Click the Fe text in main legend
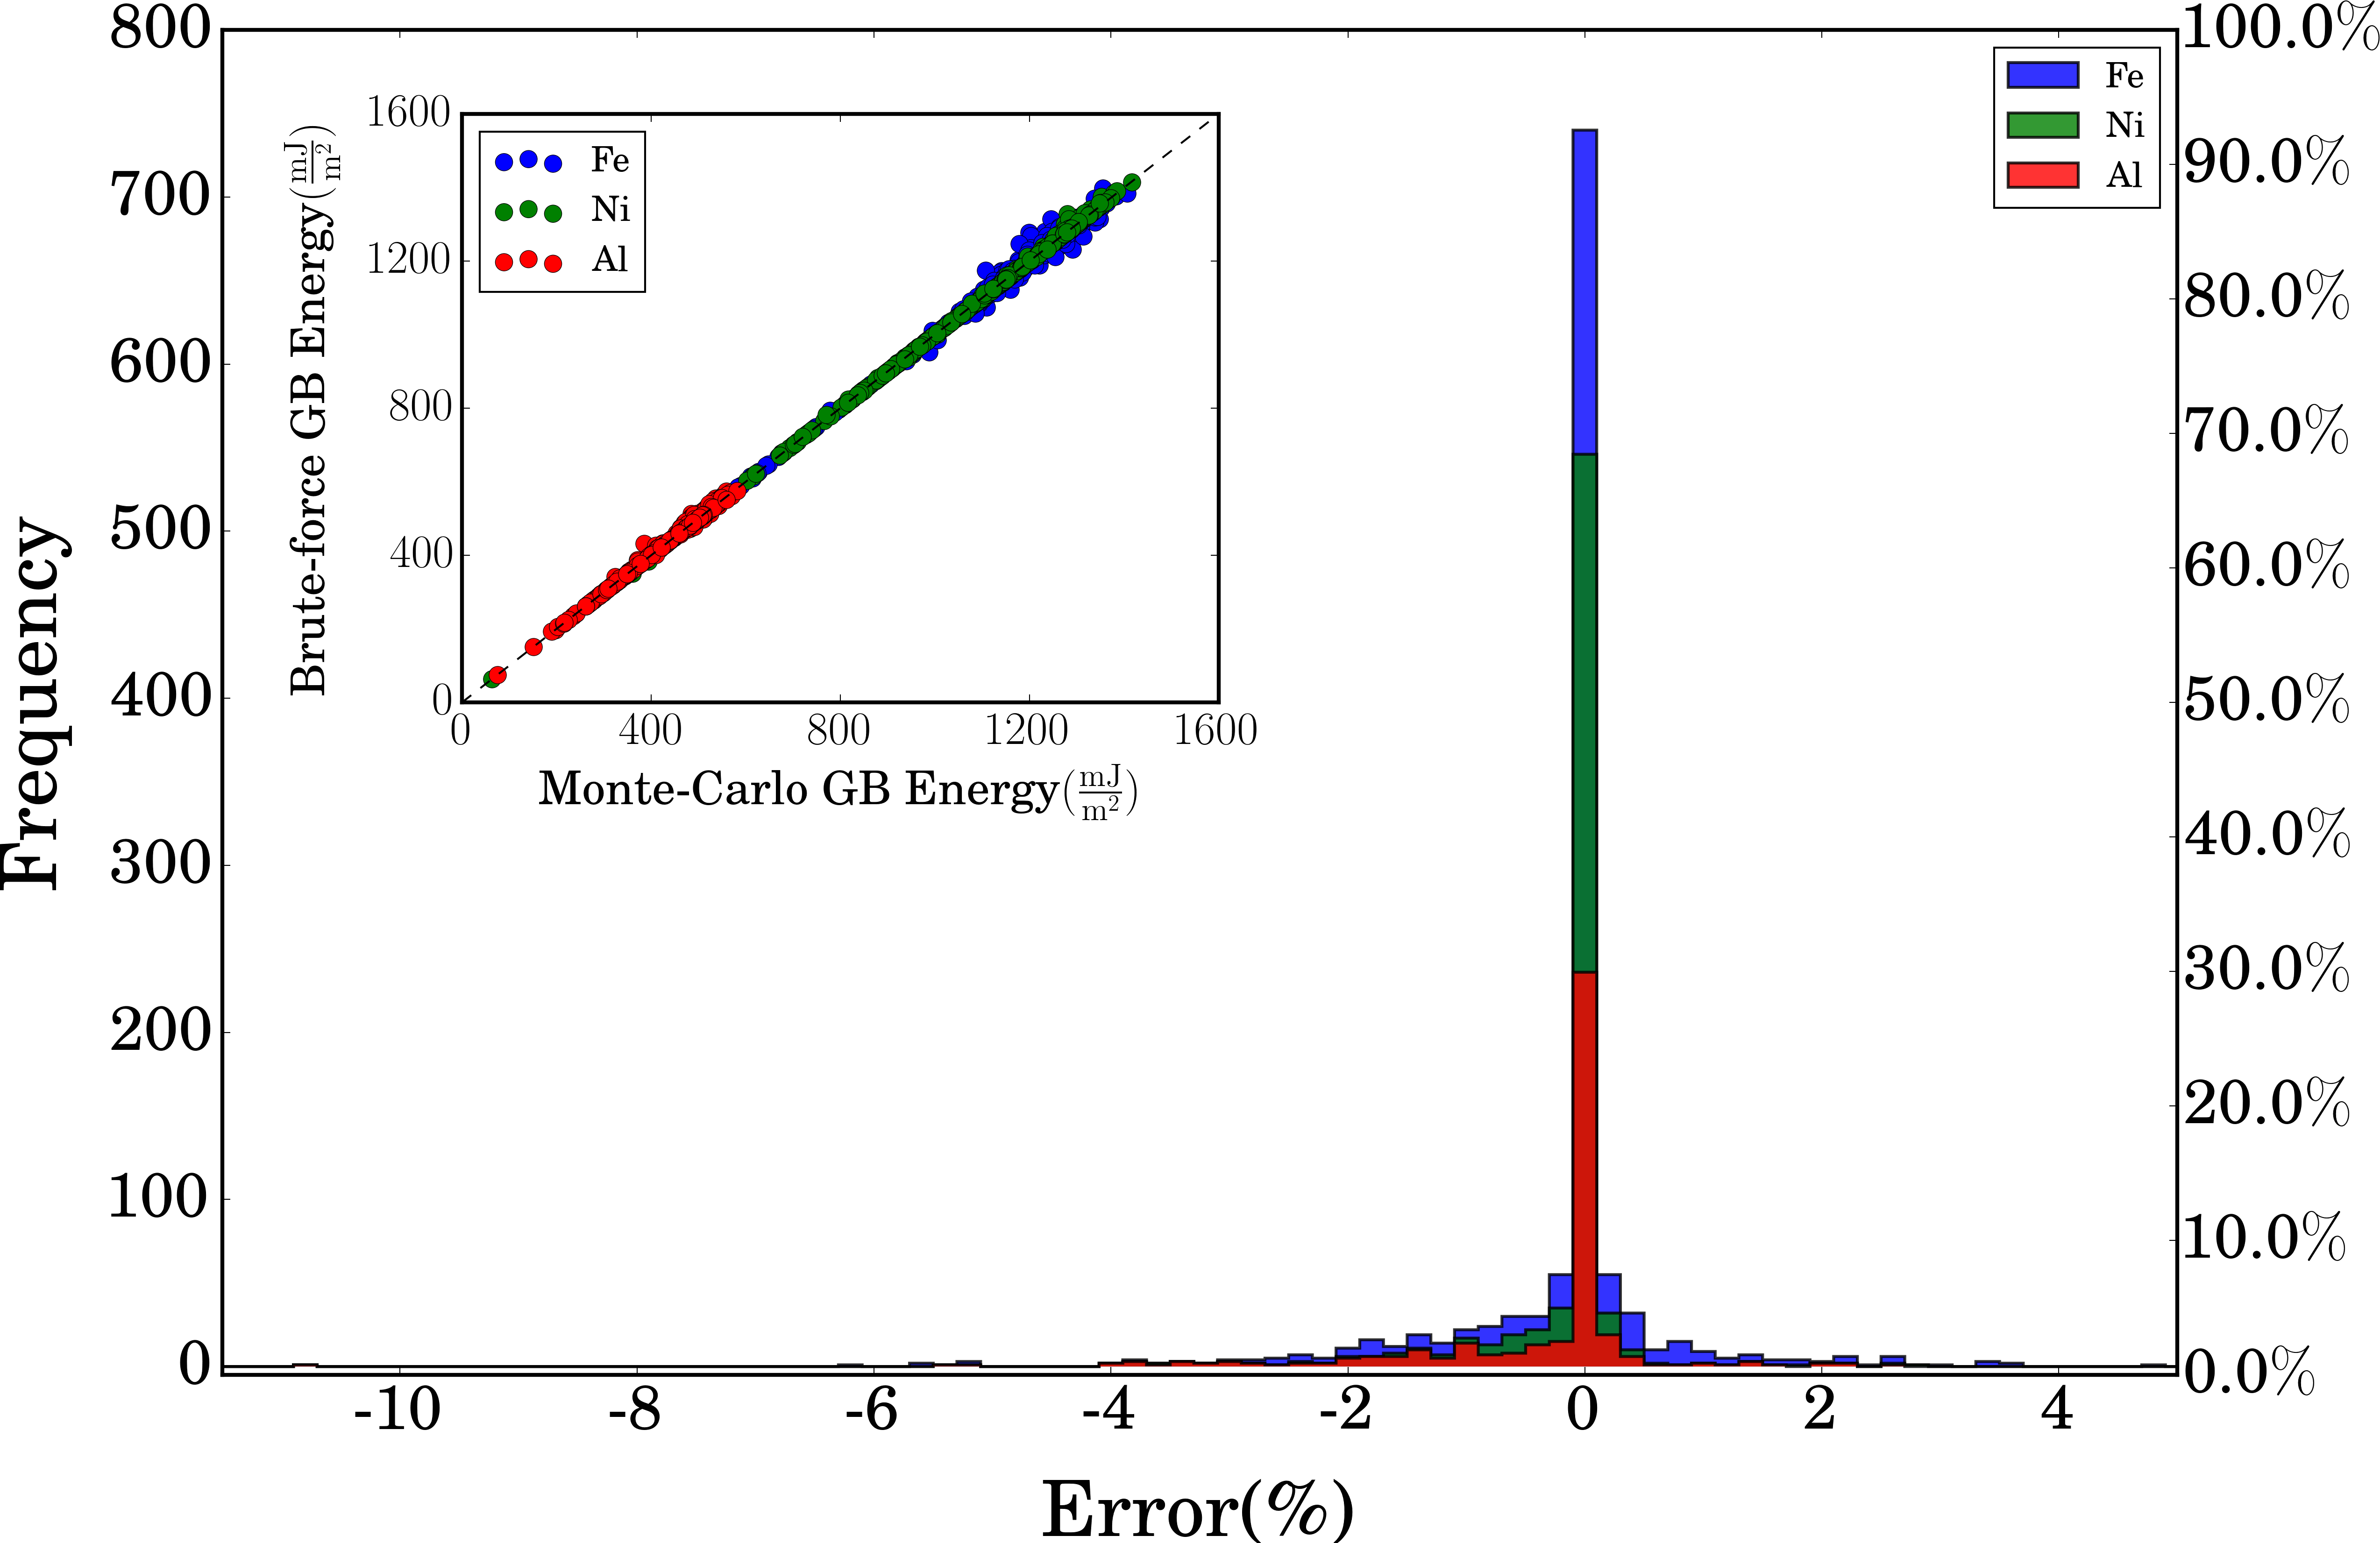Viewport: 2380px width, 1543px height. [x=2124, y=75]
